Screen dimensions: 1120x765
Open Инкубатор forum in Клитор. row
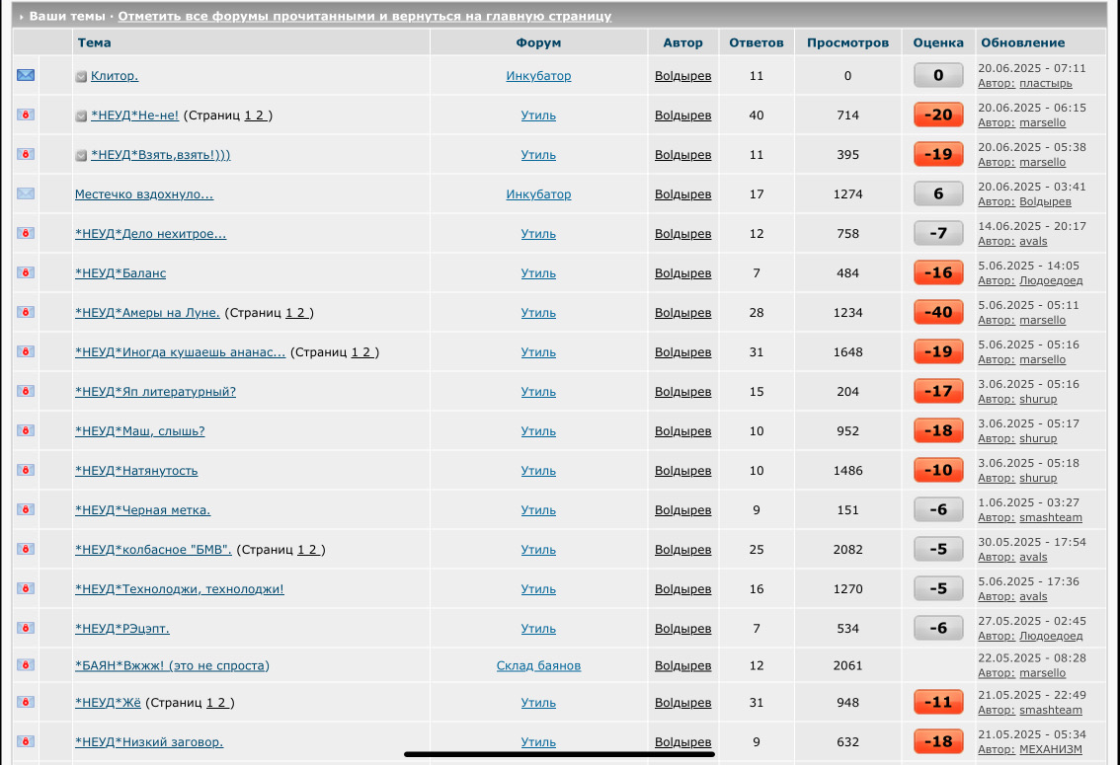click(x=538, y=76)
